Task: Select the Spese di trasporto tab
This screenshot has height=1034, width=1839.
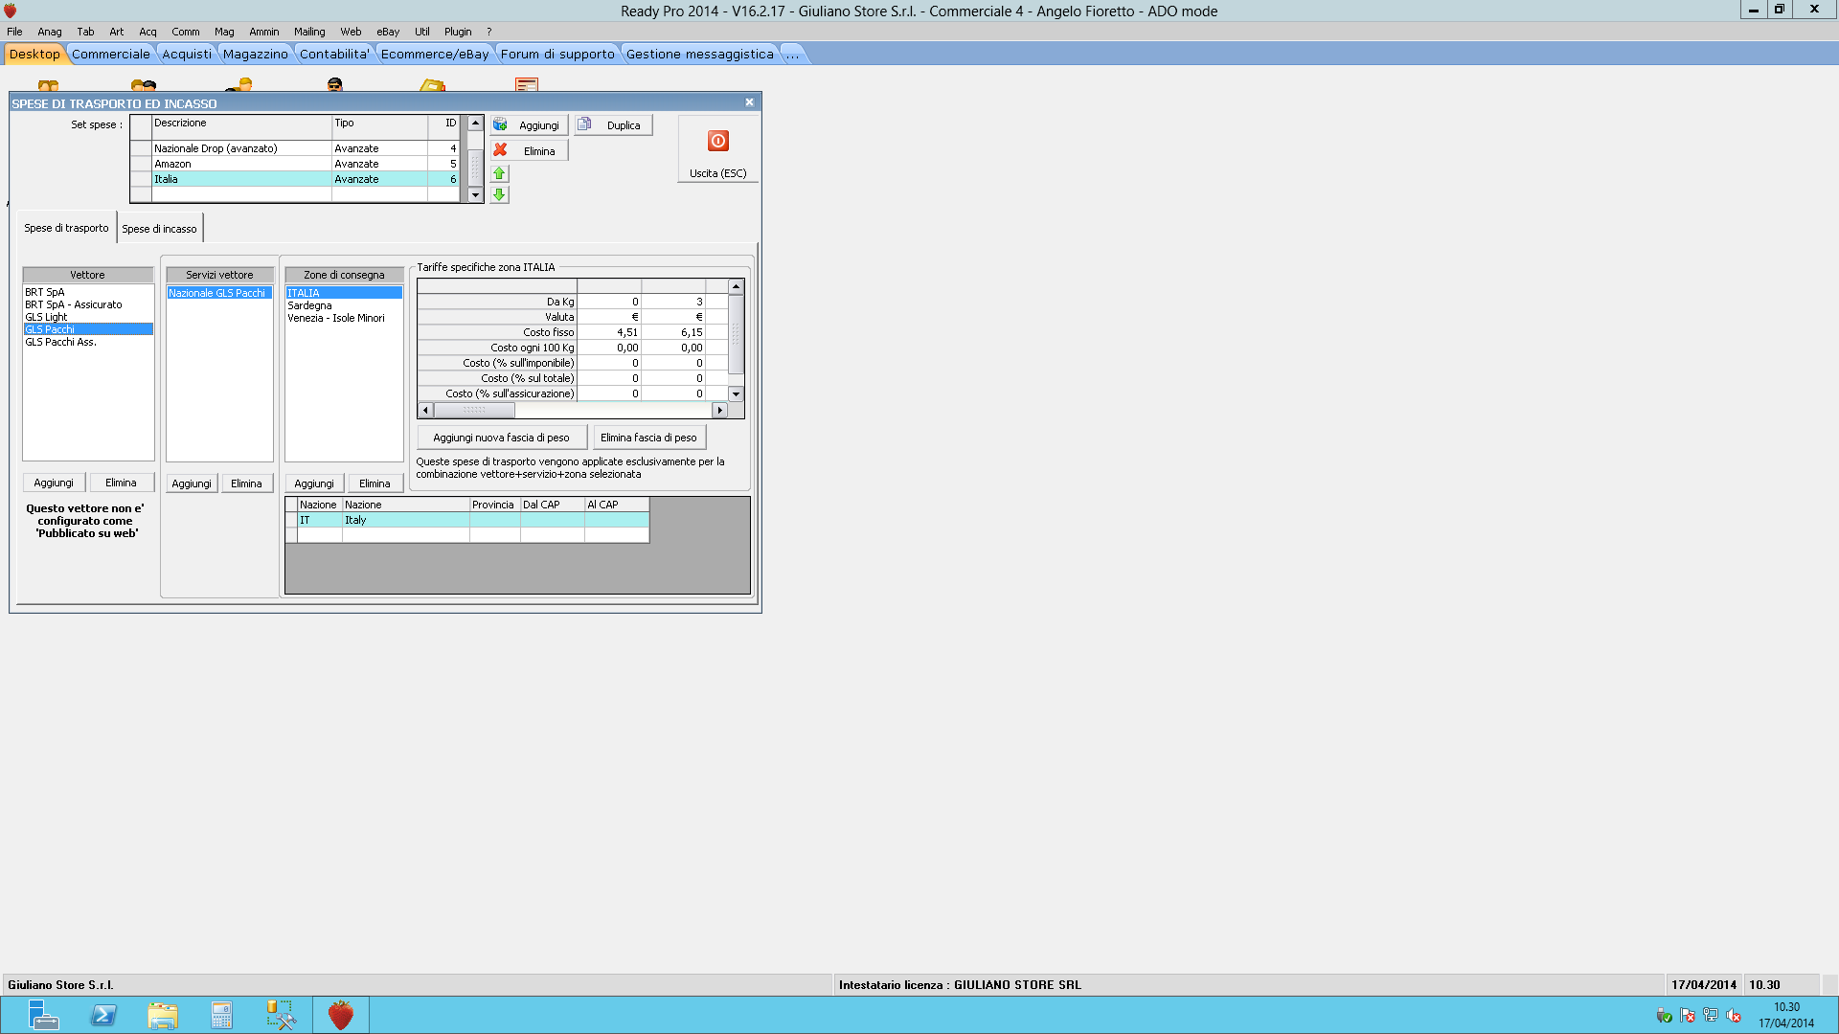Action: [x=67, y=228]
